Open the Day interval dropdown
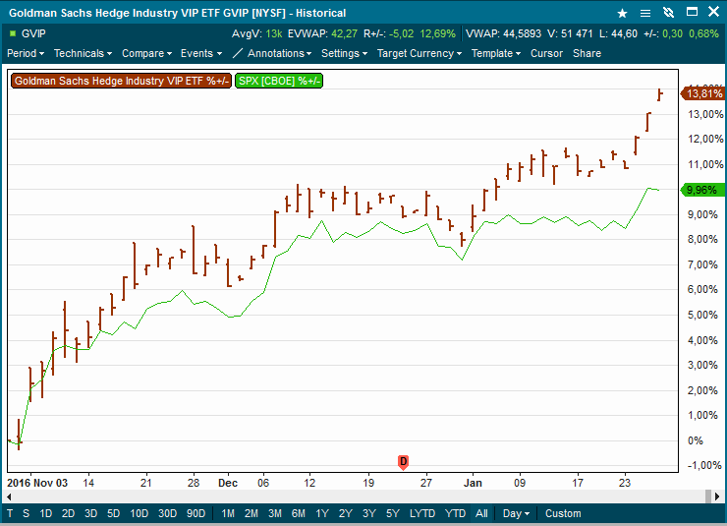 [x=516, y=513]
